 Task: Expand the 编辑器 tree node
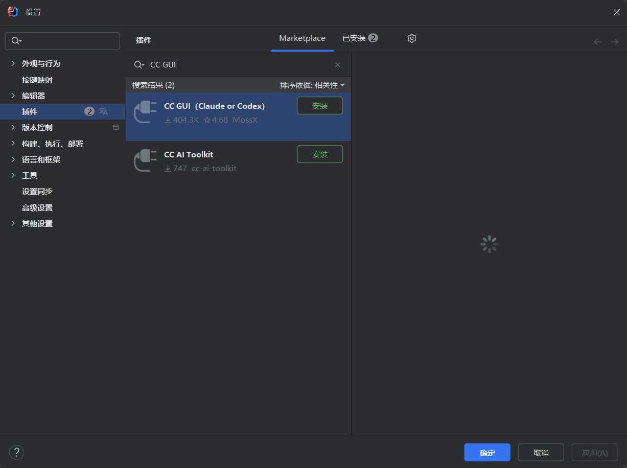point(13,96)
